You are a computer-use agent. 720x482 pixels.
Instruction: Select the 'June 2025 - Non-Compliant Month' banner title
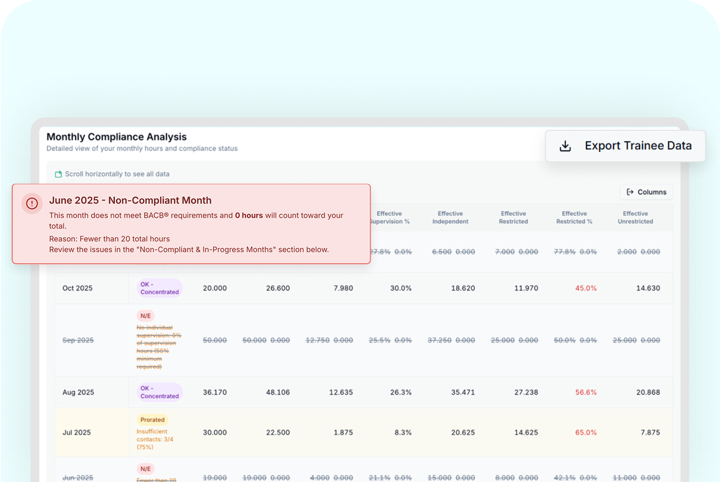click(130, 200)
